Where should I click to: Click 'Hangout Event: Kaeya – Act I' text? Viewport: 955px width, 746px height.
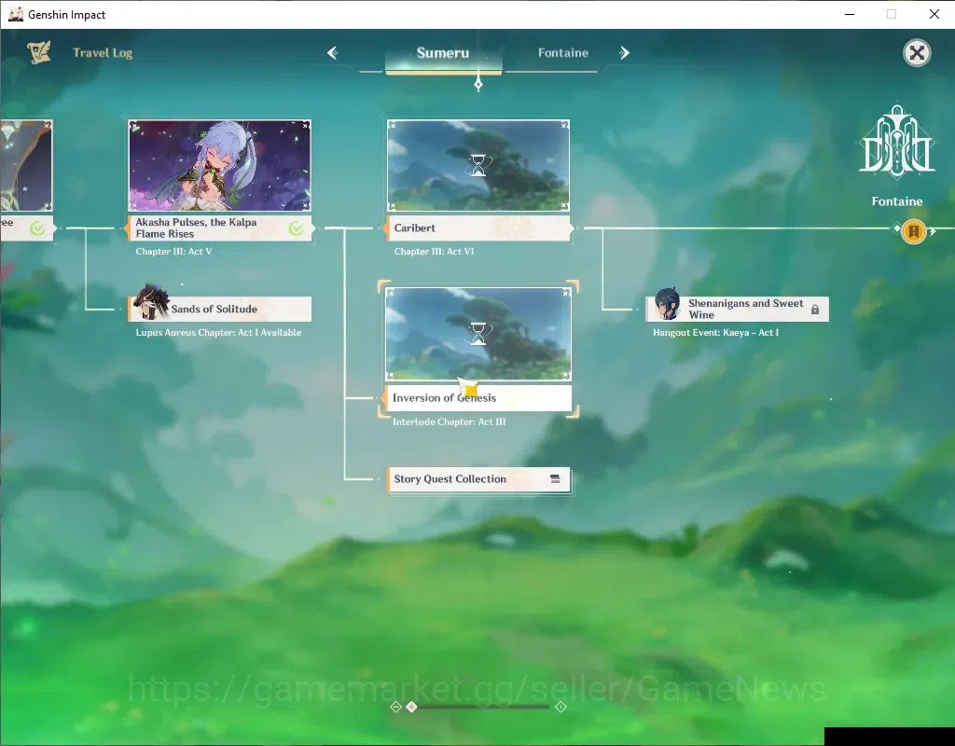click(715, 333)
